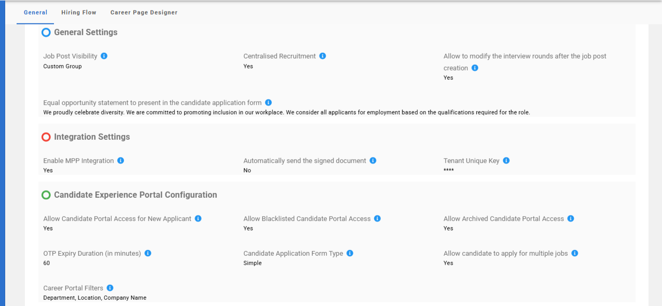Click info icon next to Career Portal Filters

click(110, 288)
